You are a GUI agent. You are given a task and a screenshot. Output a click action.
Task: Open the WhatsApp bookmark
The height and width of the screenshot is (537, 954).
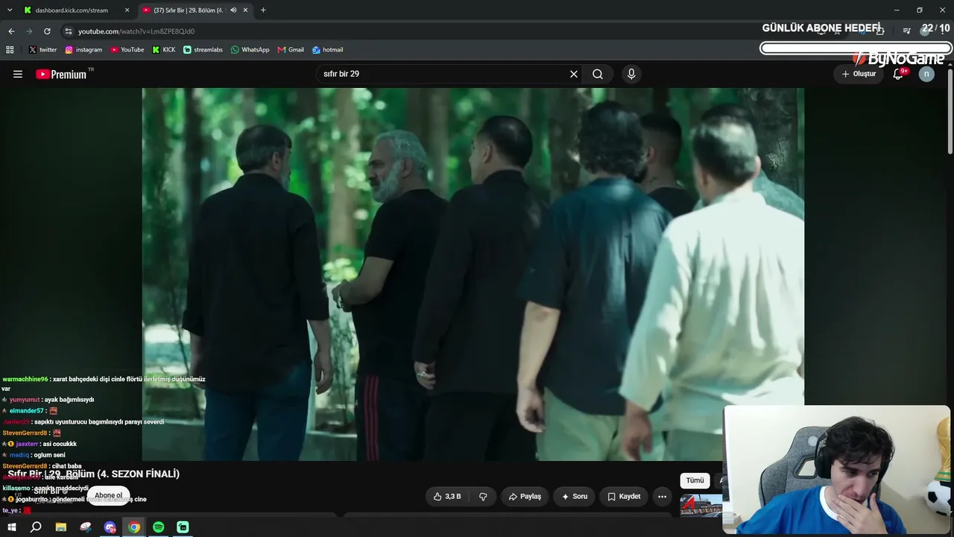coord(250,50)
